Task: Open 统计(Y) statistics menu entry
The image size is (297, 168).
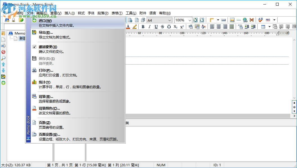Action: [x=78, y=85]
